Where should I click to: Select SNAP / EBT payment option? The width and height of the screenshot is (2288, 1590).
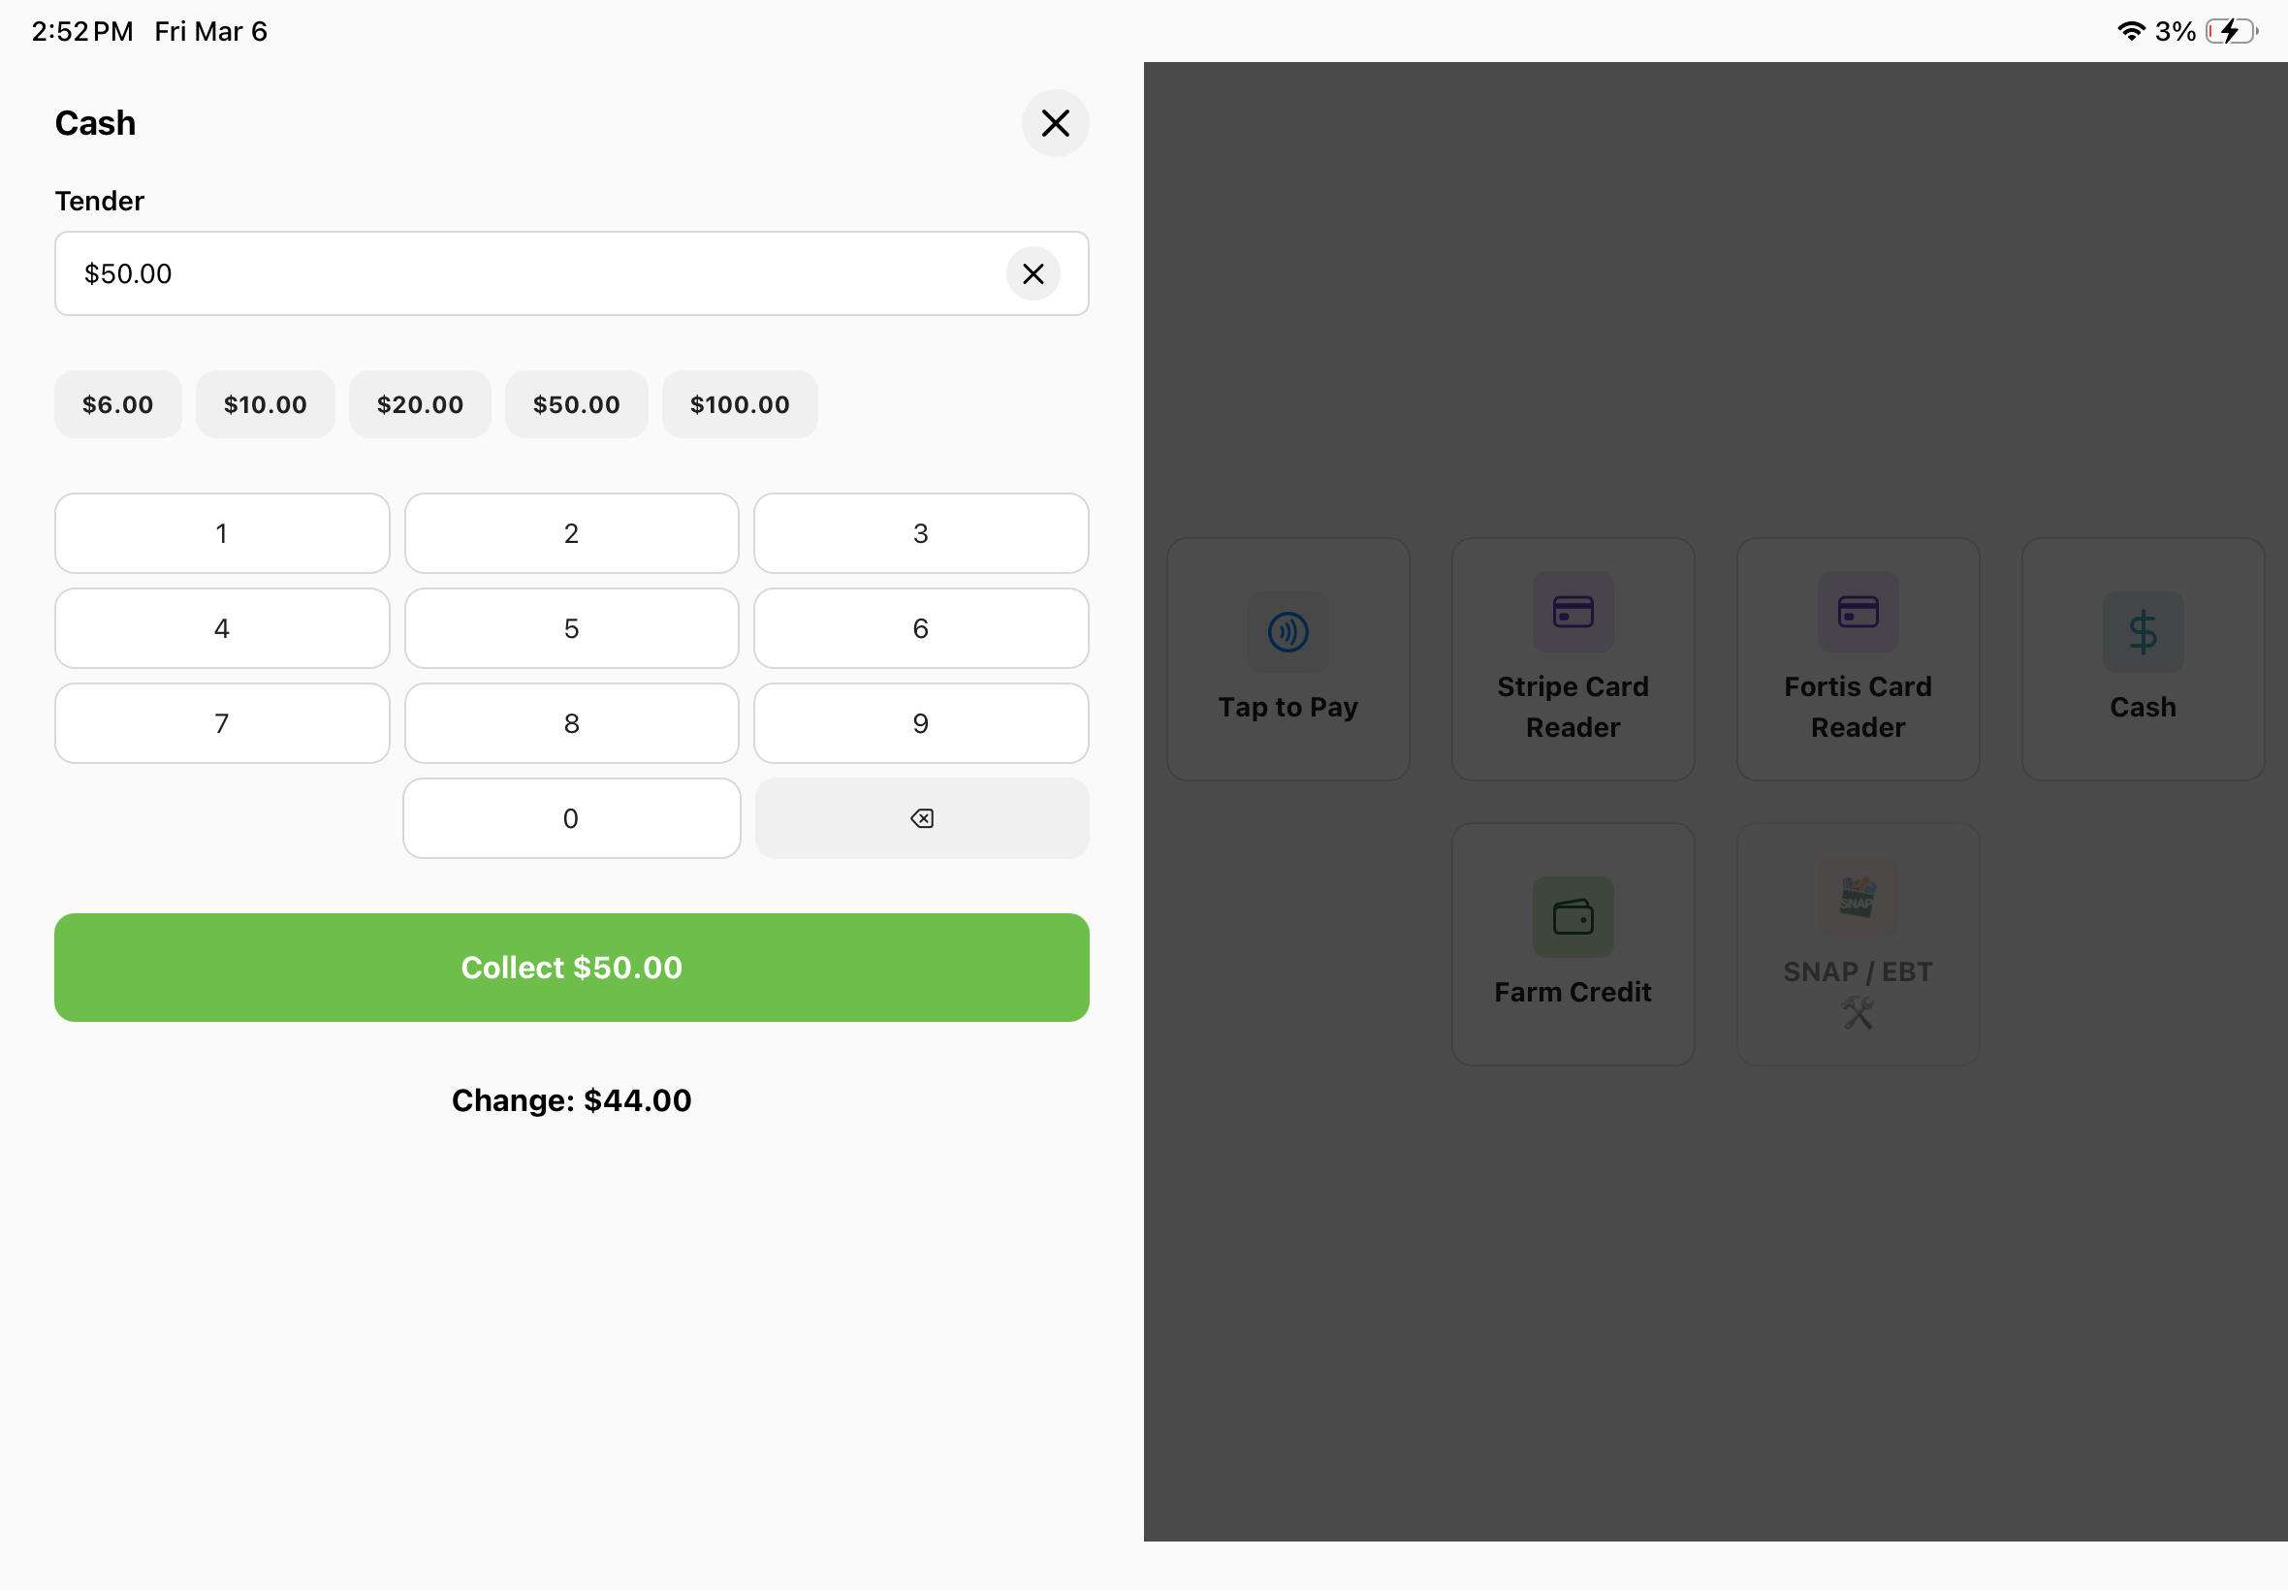pyautogui.click(x=1858, y=944)
